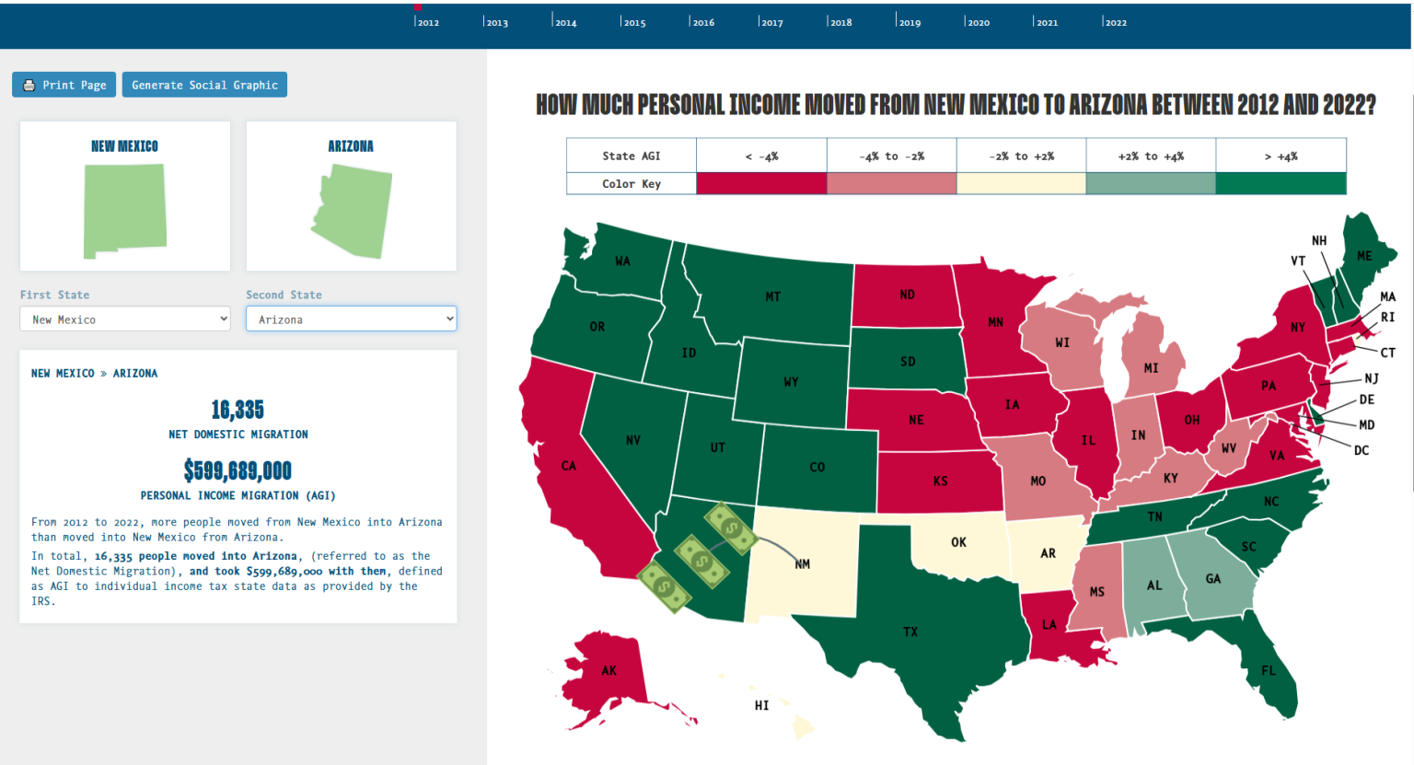Open the Second State dropdown

point(351,319)
